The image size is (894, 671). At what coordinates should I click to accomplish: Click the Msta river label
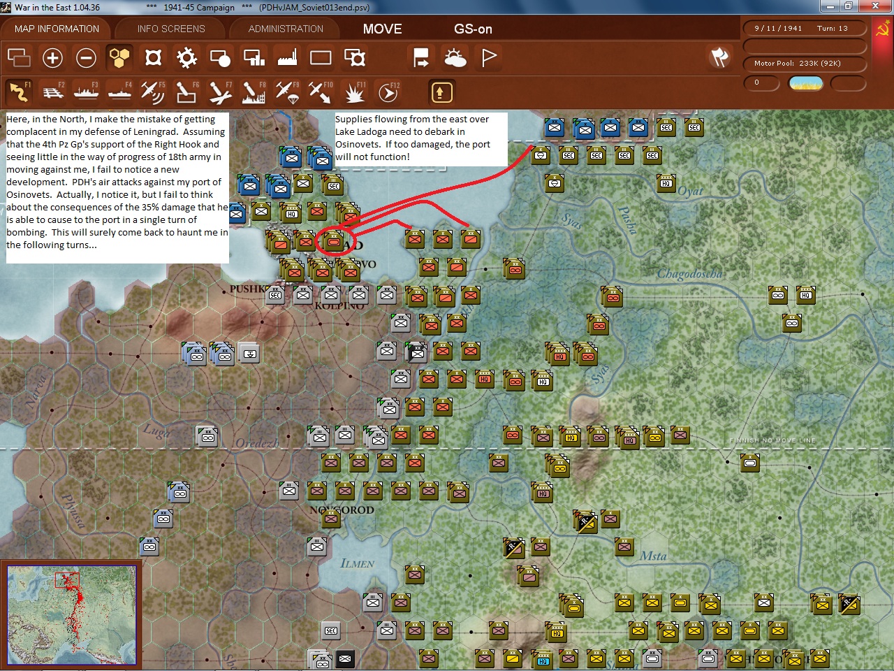pos(653,556)
